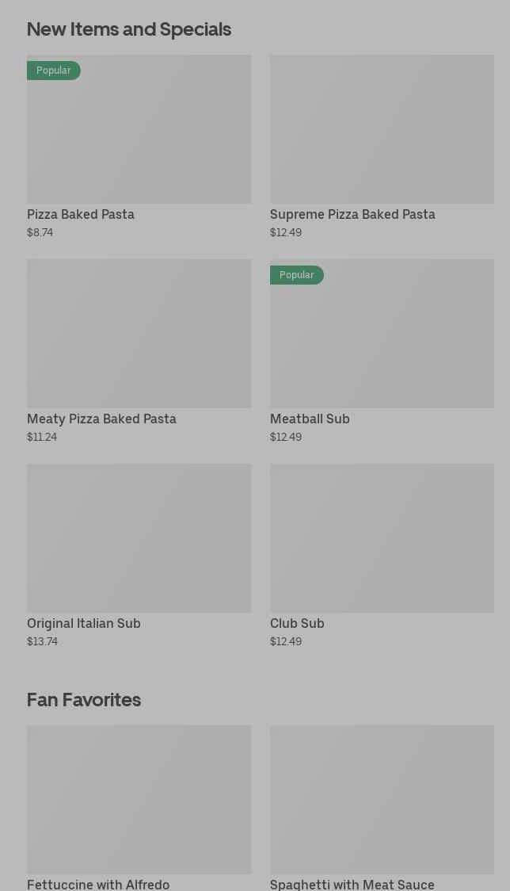The height and width of the screenshot is (891, 510).
Task: Choose the Meatball Sub title
Action: click(310, 419)
